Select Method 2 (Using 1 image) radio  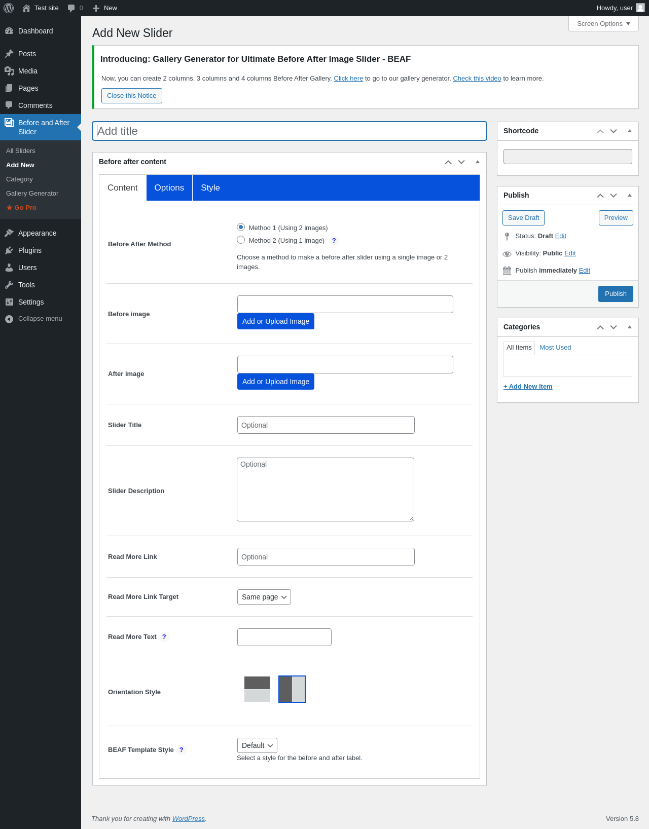(x=241, y=240)
